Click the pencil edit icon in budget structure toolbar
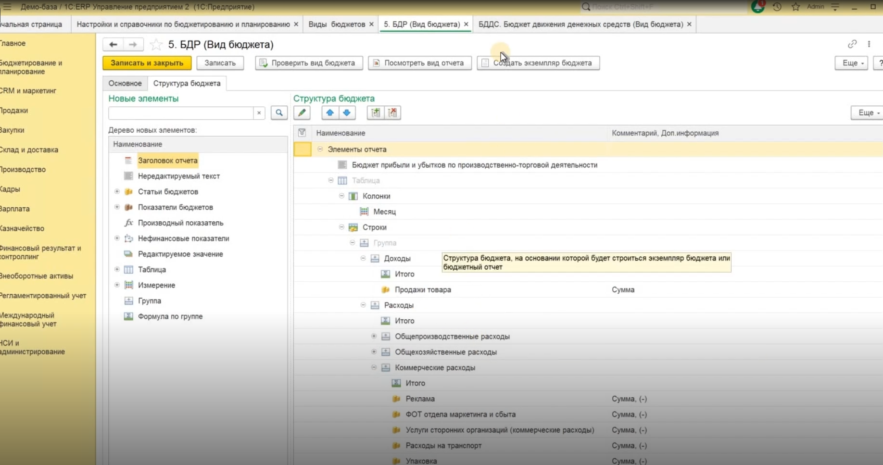Screen dimensions: 883x465 [302, 113]
